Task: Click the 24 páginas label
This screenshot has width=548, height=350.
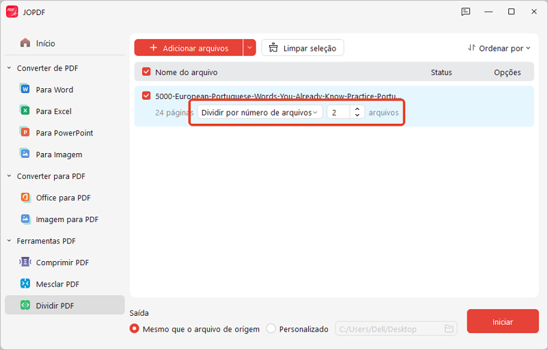Action: coord(174,113)
